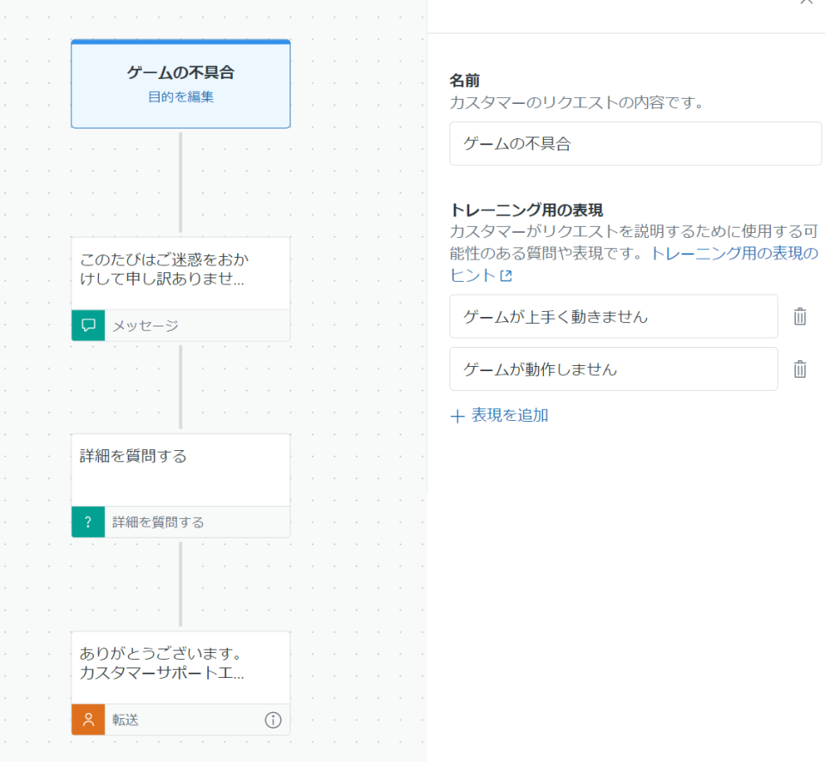Image resolution: width=825 pixels, height=762 pixels.
Task: Delete expression ゲームが上手く動きません via trash icon
Action: pos(800,316)
